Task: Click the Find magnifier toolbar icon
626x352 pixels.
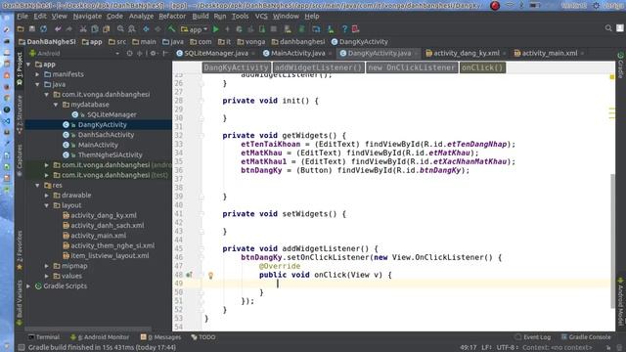Action: click(120, 29)
